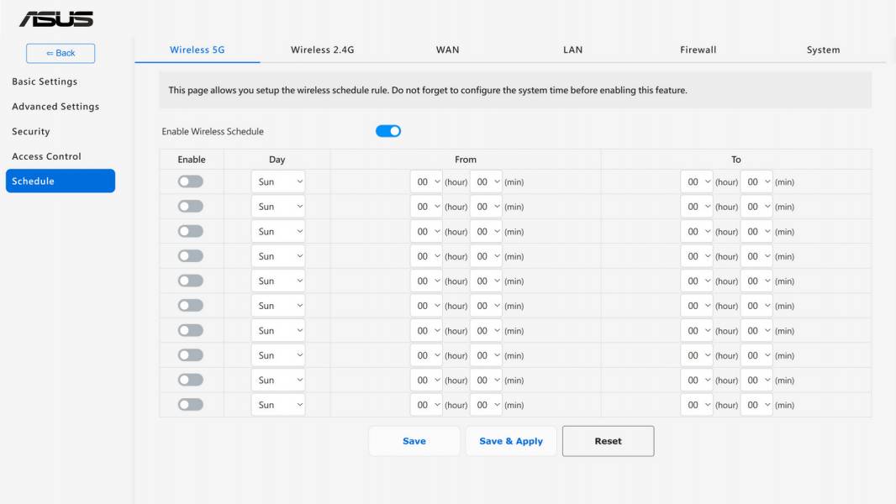
Task: Click the 'From' column header
Action: click(x=466, y=160)
